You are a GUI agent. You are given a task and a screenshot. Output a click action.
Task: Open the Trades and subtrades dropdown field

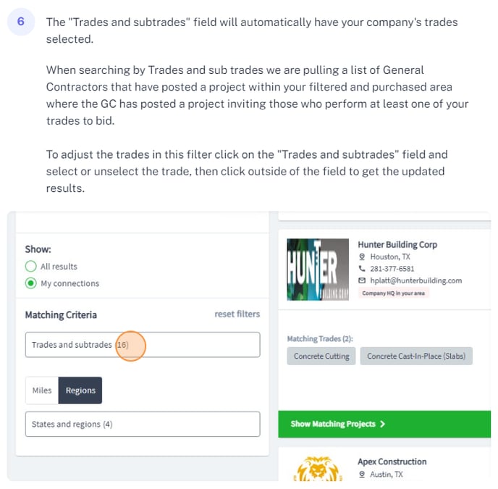point(143,345)
